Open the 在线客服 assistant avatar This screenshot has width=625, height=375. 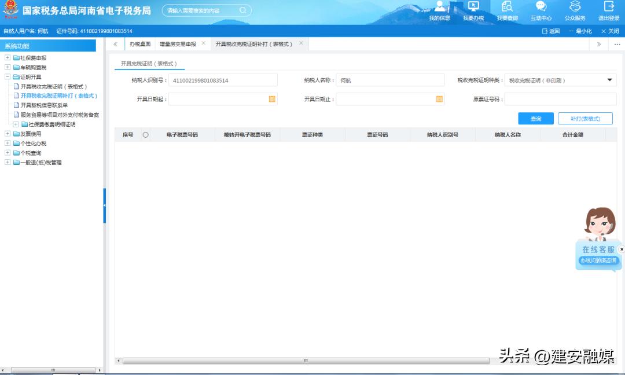point(599,226)
